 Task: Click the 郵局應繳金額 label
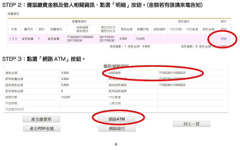[15, 91]
